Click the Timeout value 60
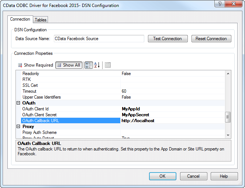Image resolution: width=245 pixels, height=188 pixels. click(173, 91)
